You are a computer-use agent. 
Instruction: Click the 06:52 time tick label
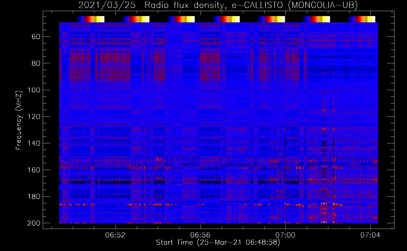pyautogui.click(x=115, y=235)
